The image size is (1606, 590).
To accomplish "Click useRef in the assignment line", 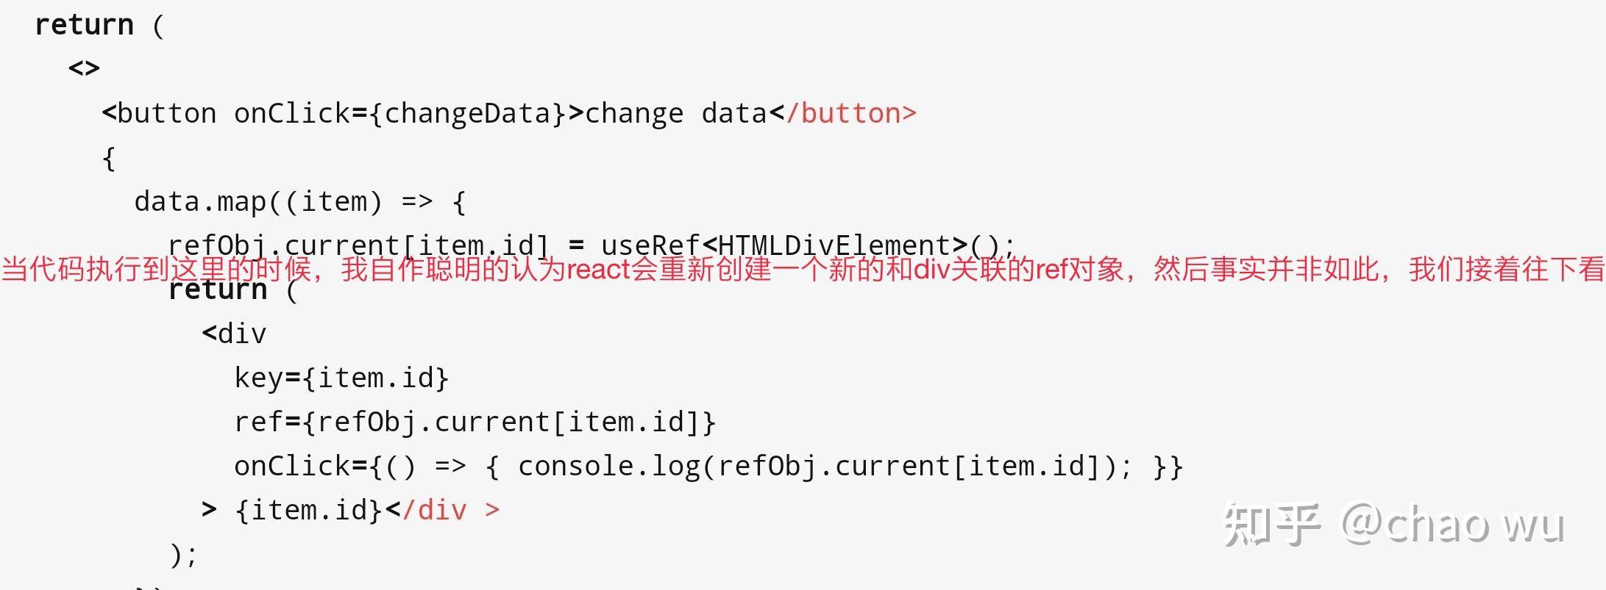I will 650,245.
